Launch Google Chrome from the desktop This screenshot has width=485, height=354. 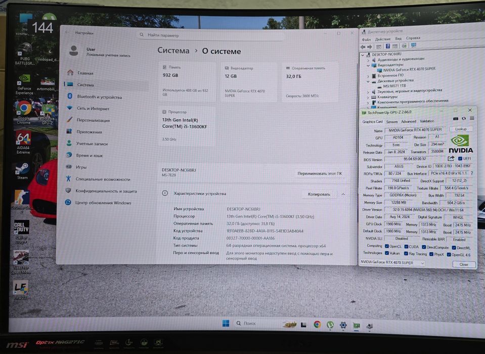pos(24,112)
